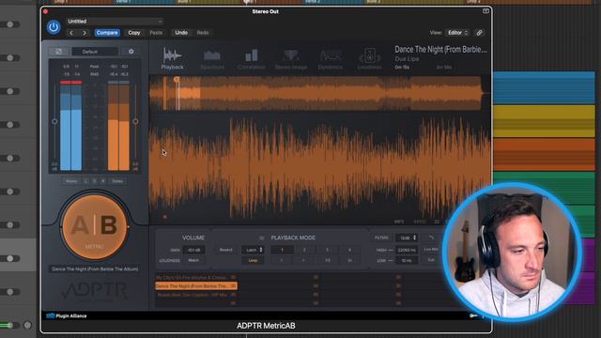Switch to the Loudness tab
This screenshot has width=601, height=338.
point(369,59)
